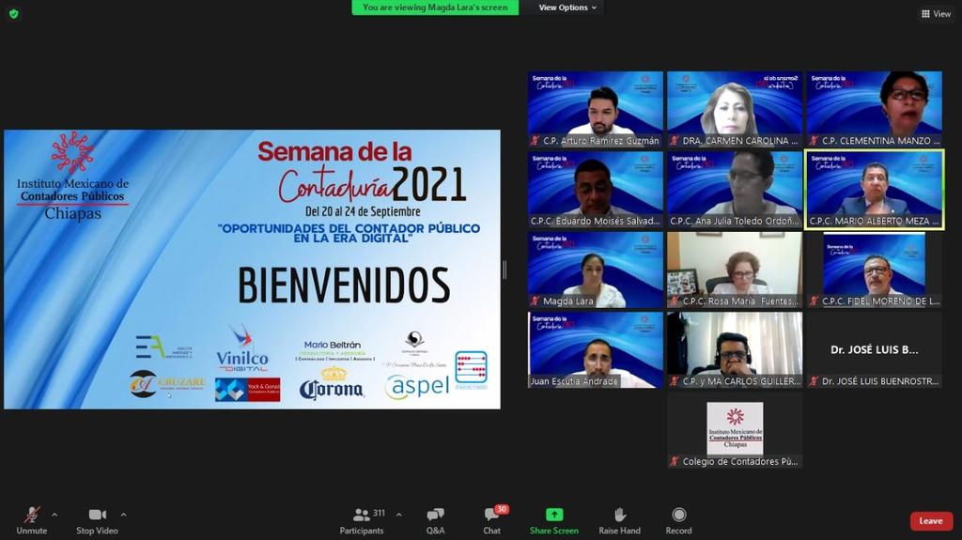Image resolution: width=962 pixels, height=540 pixels.
Task: Click the Corona logo on shared slide
Action: point(332,385)
